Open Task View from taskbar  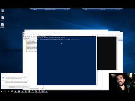[x=8, y=91]
